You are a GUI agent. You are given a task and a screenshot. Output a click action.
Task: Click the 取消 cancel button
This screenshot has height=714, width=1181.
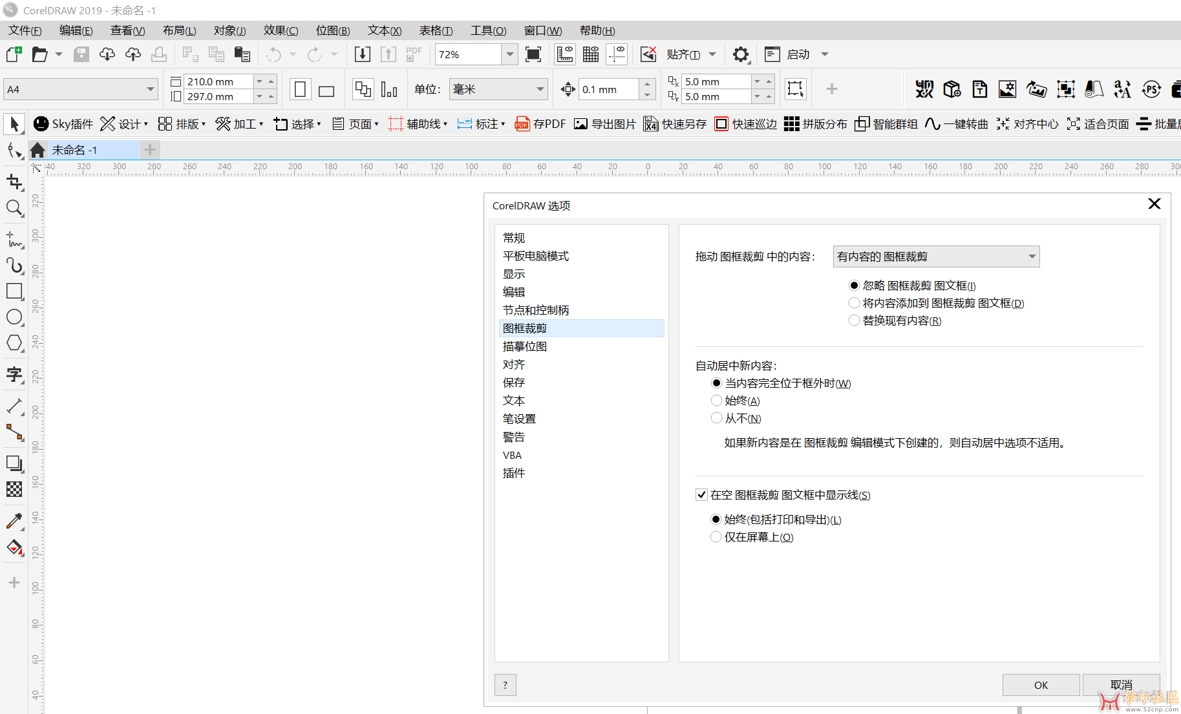[1121, 685]
